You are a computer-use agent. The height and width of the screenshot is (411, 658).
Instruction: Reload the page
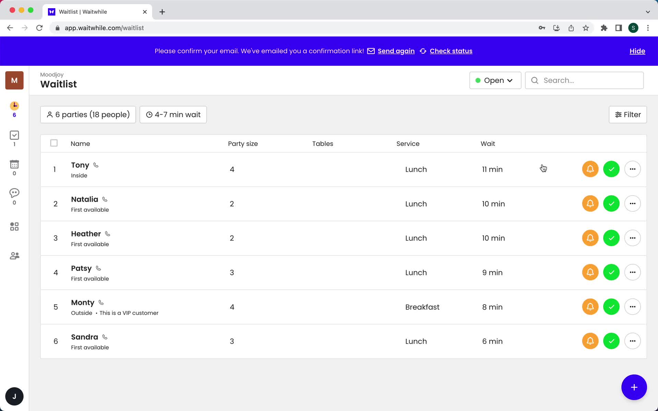click(39, 28)
